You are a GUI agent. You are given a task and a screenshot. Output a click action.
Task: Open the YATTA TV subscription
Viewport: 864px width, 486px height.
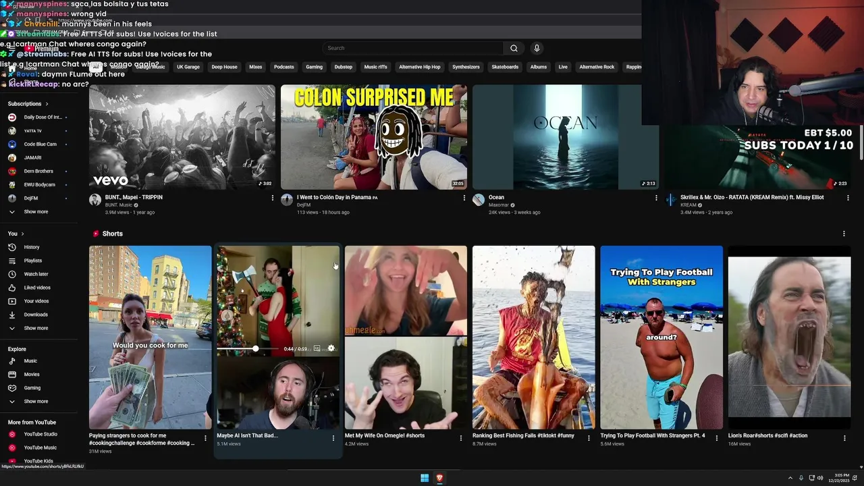pos(32,131)
